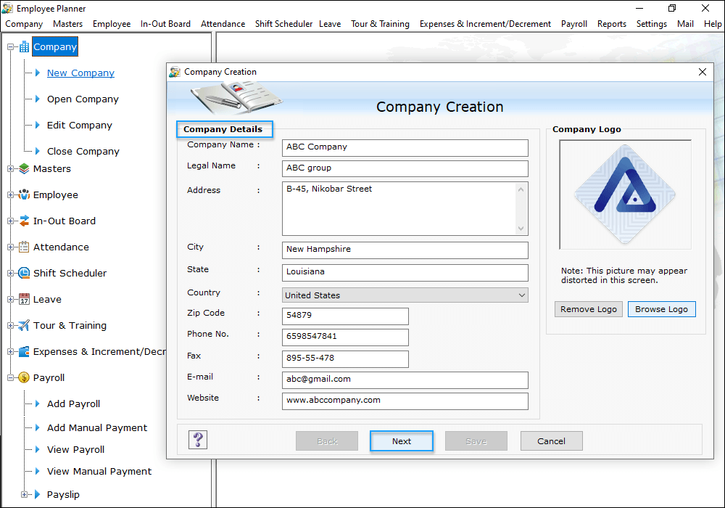Image resolution: width=725 pixels, height=508 pixels.
Task: Click arrow icon beside Payslip
Action: (x=38, y=495)
